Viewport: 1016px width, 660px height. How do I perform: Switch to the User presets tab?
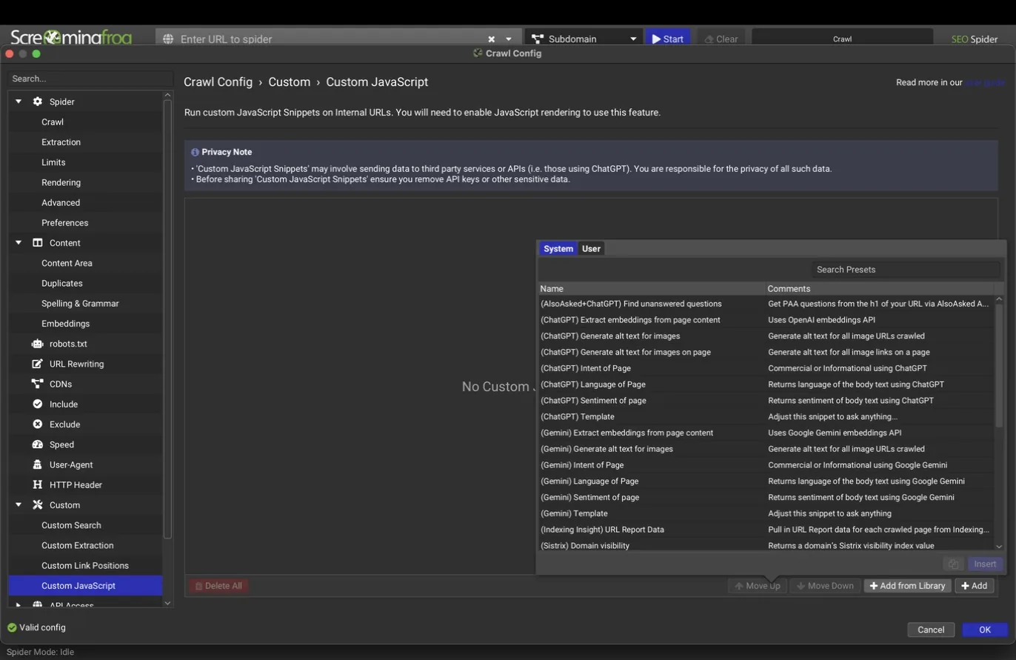tap(591, 249)
